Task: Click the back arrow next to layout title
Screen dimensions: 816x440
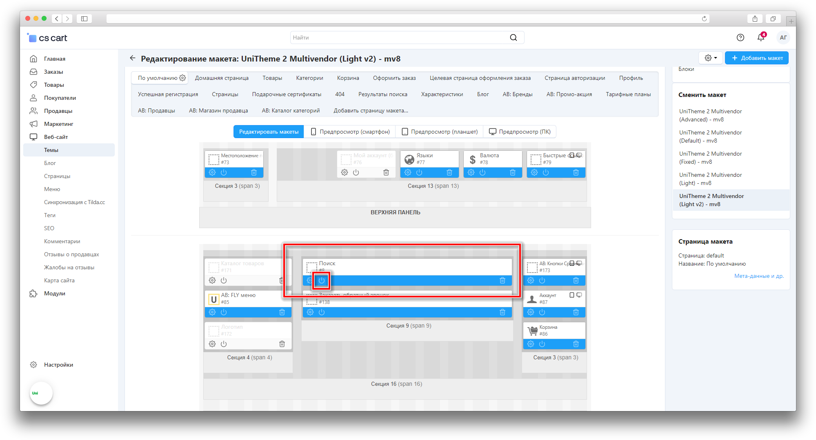Action: (x=133, y=58)
